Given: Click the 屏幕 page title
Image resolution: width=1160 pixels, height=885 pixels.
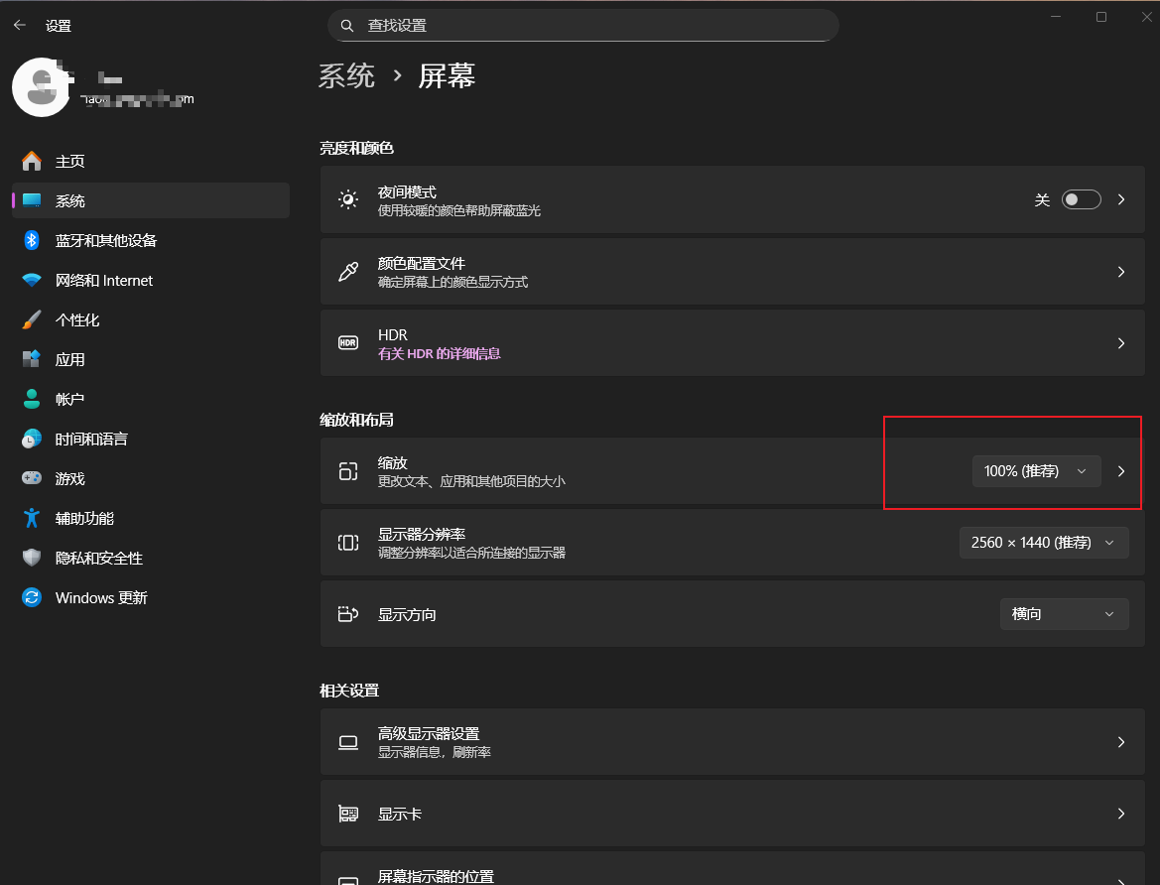Looking at the screenshot, I should click(x=447, y=76).
